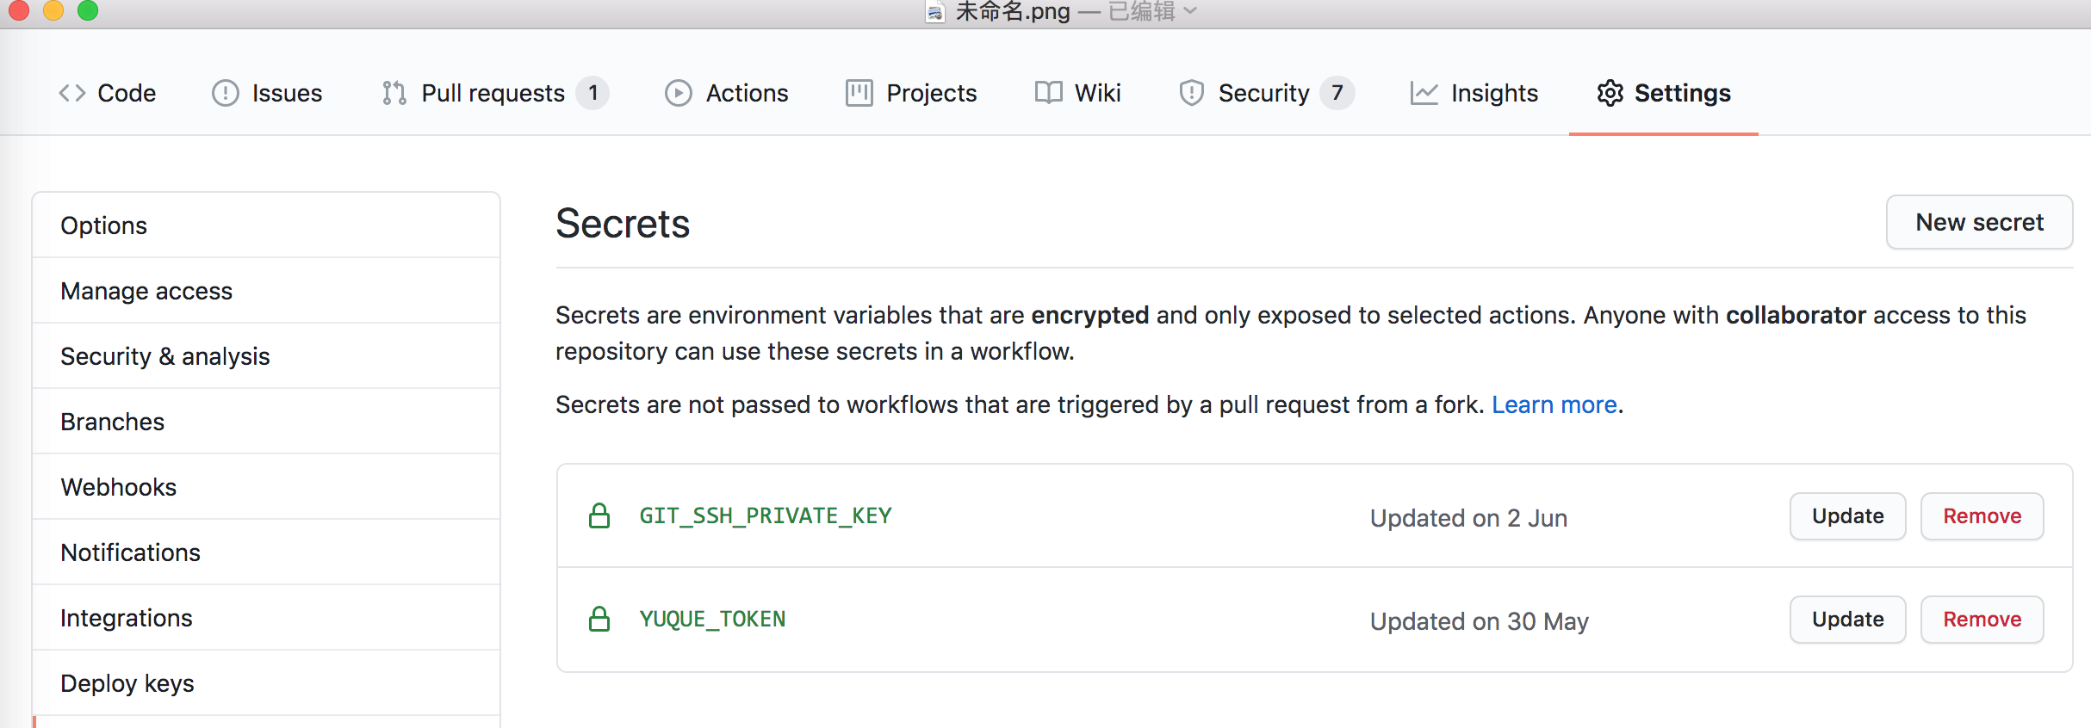Remove the GIT_SSH_PRIVATE_KEY secret

pos(1982,516)
